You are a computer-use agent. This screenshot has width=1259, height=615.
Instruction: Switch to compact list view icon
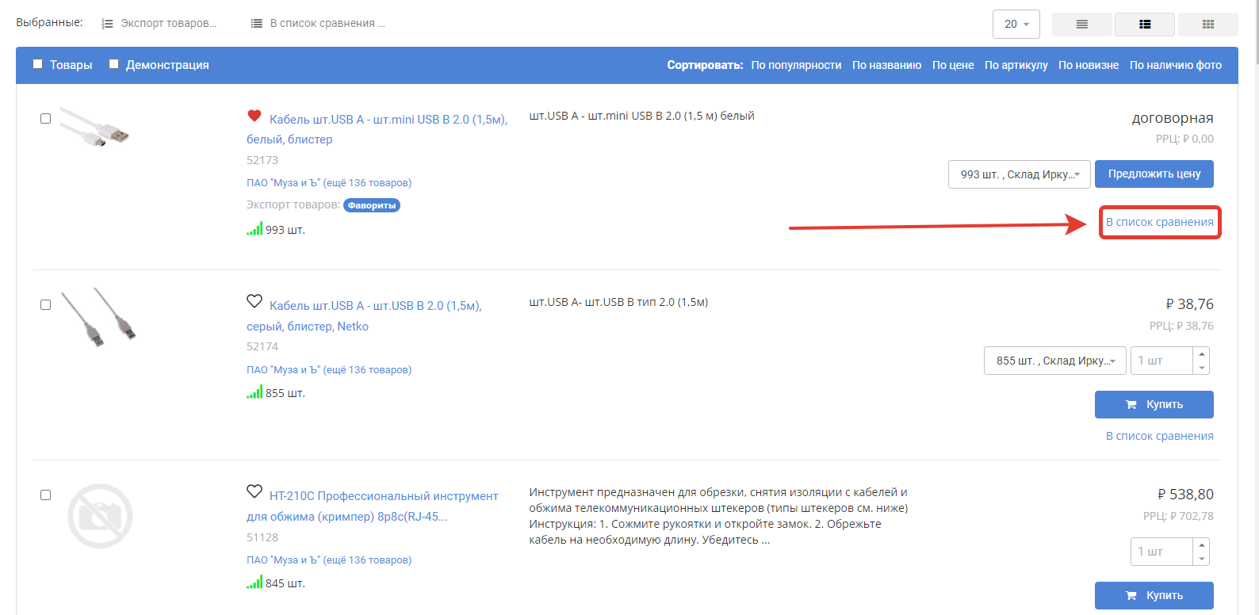(x=1081, y=25)
